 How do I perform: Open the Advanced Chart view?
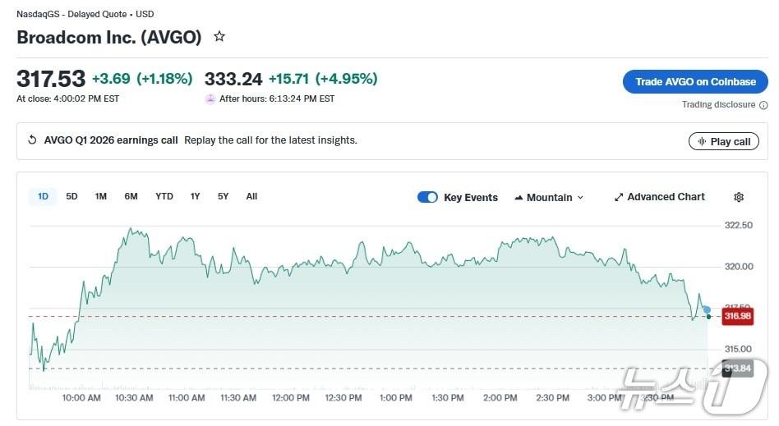pos(659,197)
